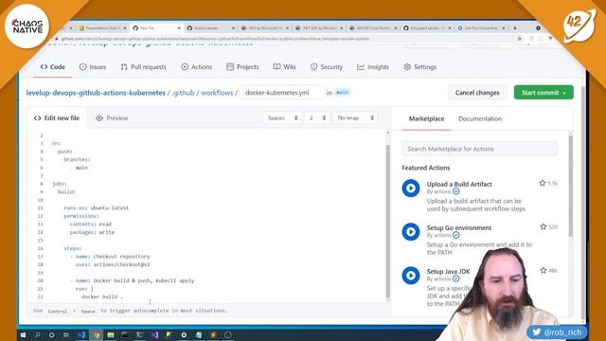The image size is (606, 341).
Task: Click the .github breadcrumb link
Action: pos(183,93)
